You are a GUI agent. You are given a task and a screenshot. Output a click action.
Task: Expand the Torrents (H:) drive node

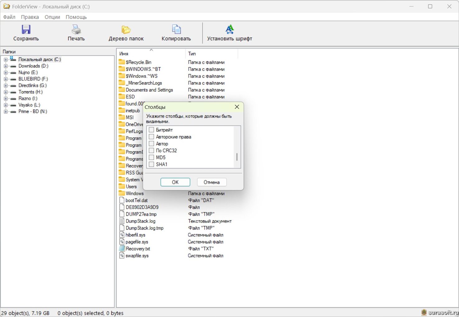pos(6,92)
